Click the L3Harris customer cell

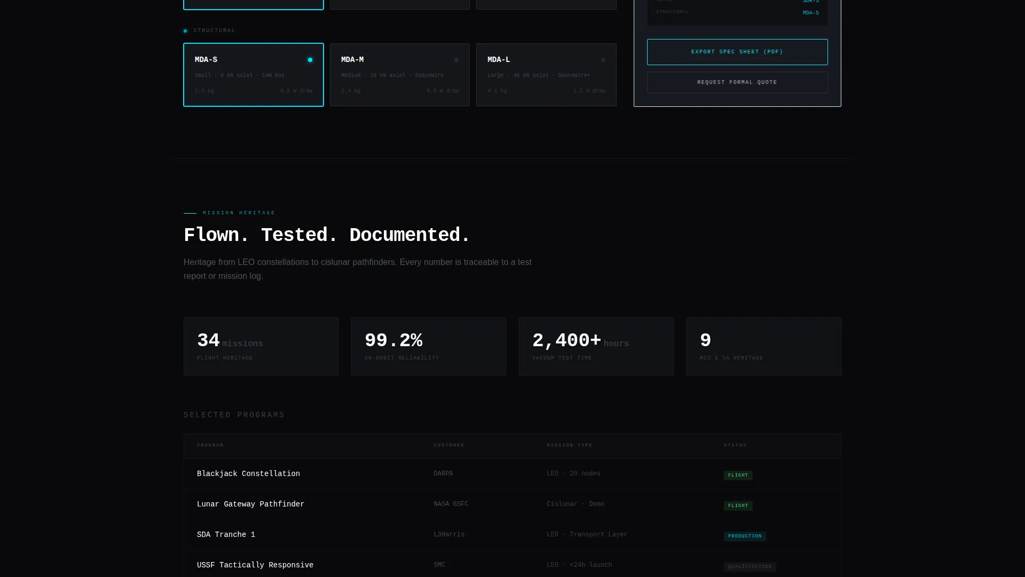[449, 535]
